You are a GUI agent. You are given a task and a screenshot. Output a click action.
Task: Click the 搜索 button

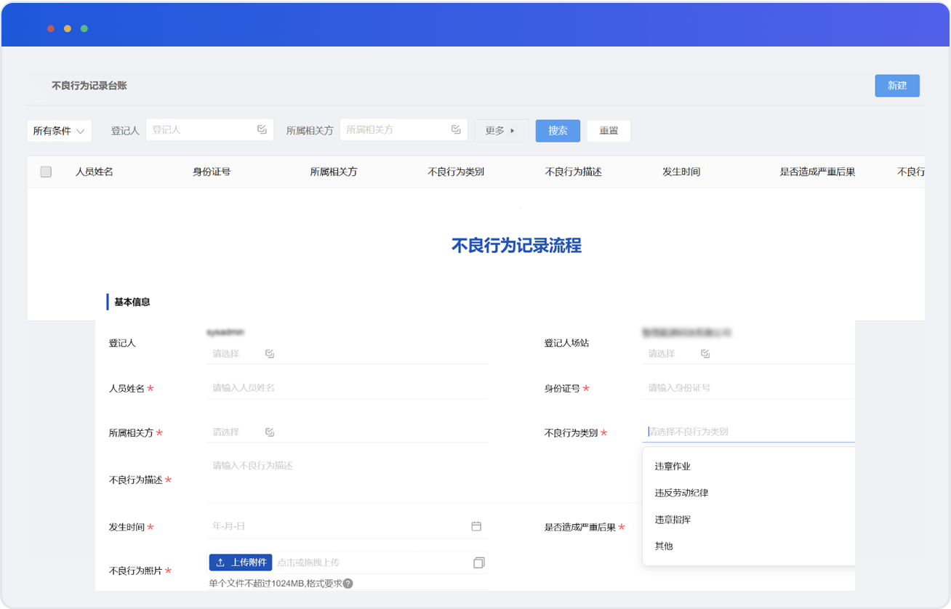click(558, 131)
